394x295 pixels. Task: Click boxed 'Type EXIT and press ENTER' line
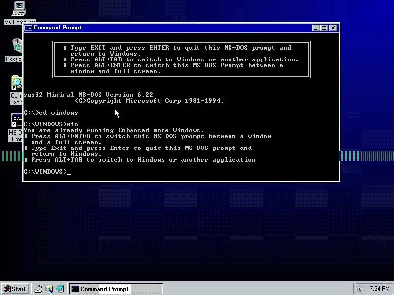pos(181,48)
